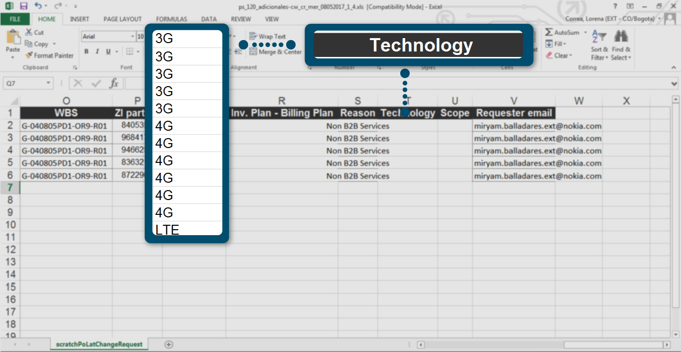
Task: Toggle Wrap Text on selected cells
Action: point(267,36)
